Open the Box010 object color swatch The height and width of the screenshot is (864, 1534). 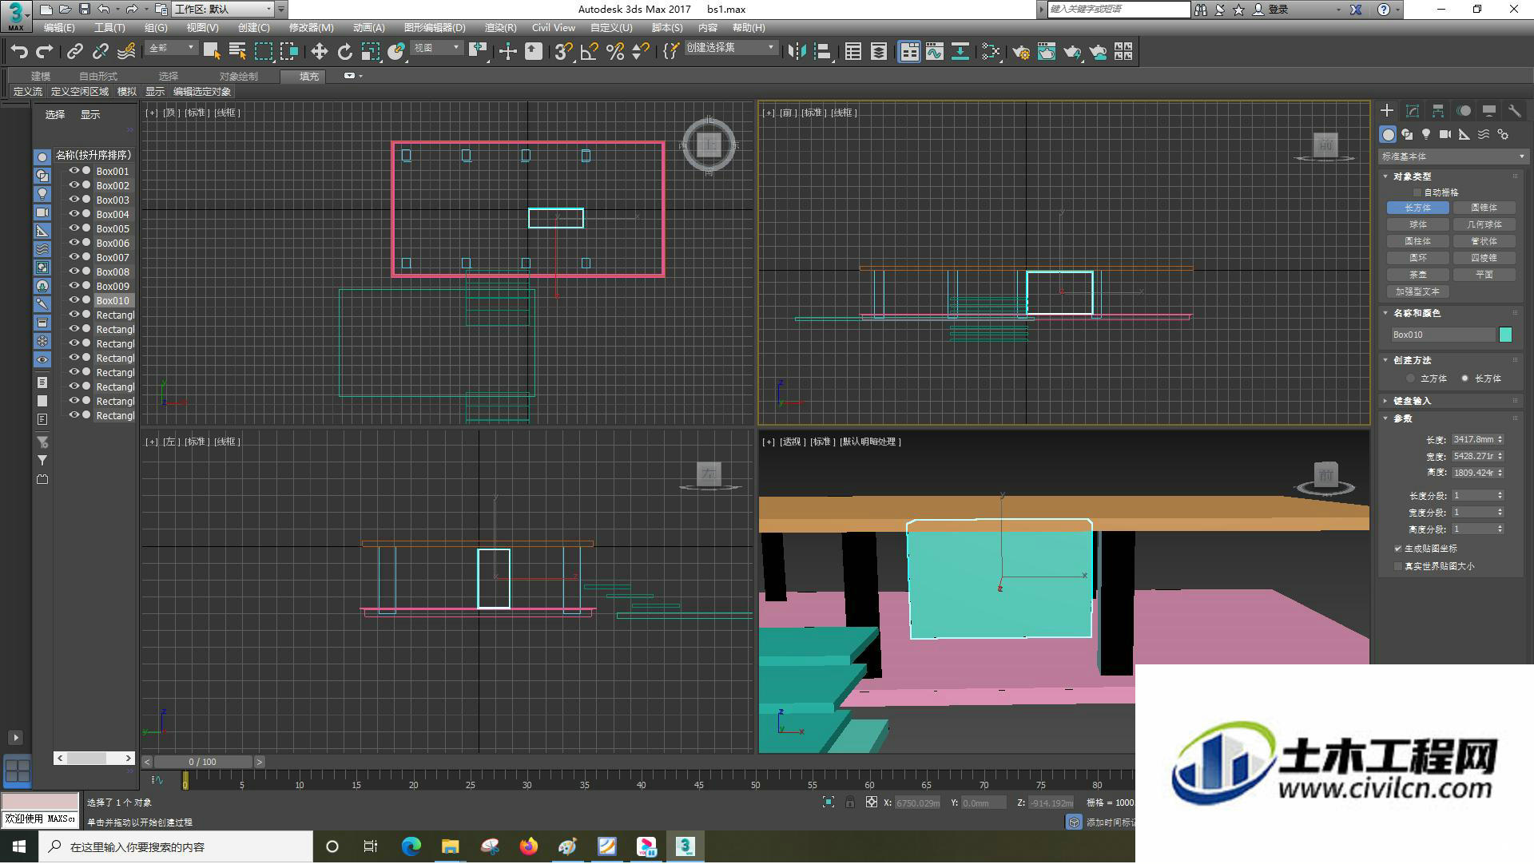coord(1505,335)
